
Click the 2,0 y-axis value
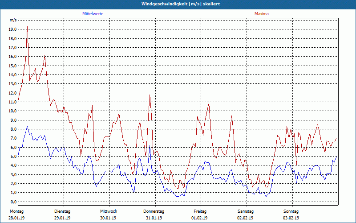click(x=13, y=184)
